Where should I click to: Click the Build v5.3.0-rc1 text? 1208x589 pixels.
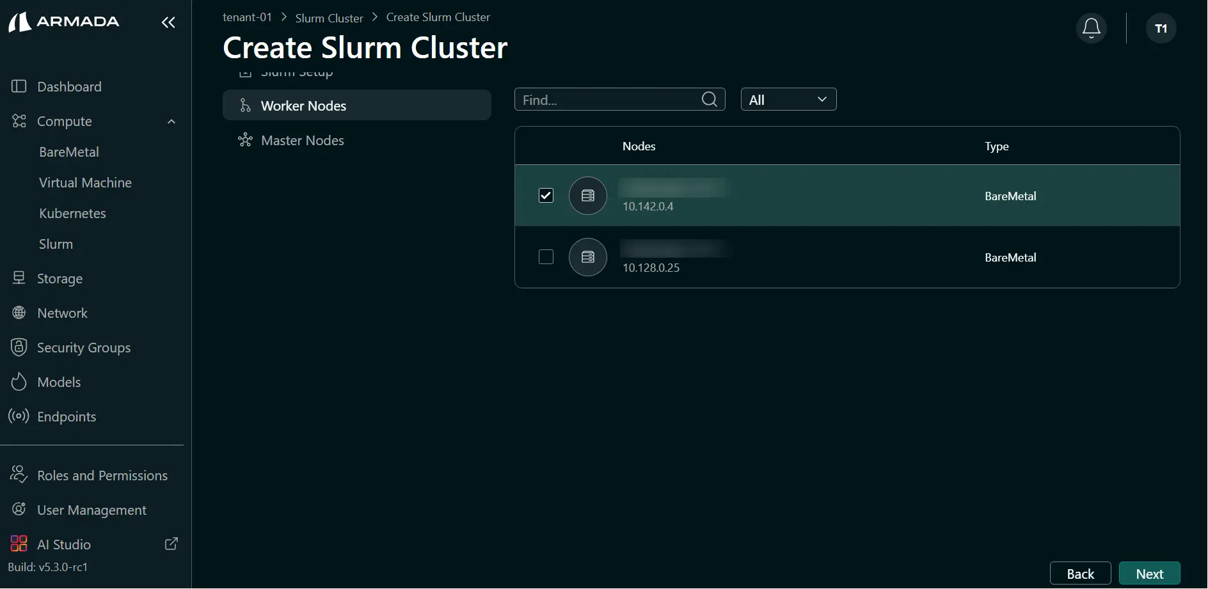[x=47, y=567]
